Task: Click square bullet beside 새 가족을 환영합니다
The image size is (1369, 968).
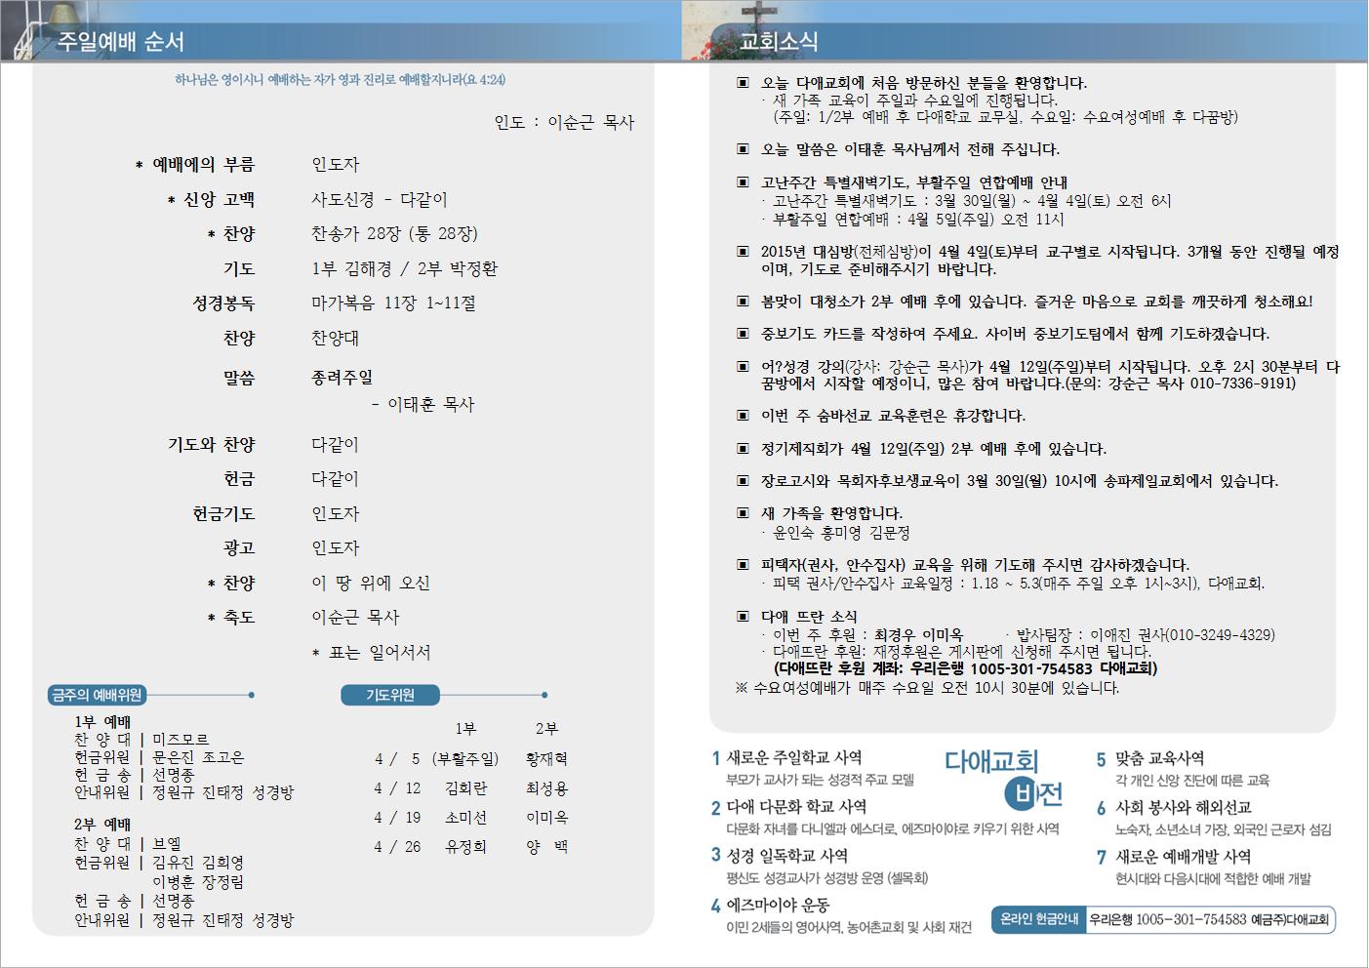Action: point(744,513)
